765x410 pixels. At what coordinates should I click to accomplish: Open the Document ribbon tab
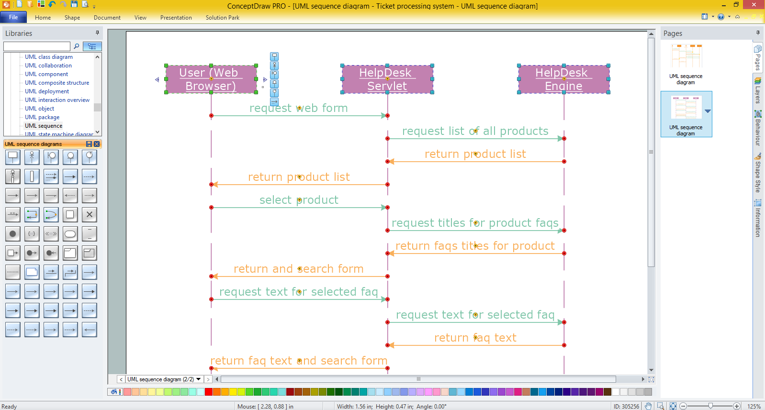pos(107,18)
